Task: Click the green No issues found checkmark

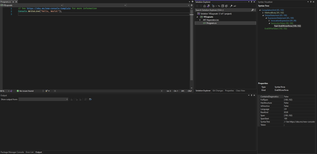Action: [x=18, y=91]
